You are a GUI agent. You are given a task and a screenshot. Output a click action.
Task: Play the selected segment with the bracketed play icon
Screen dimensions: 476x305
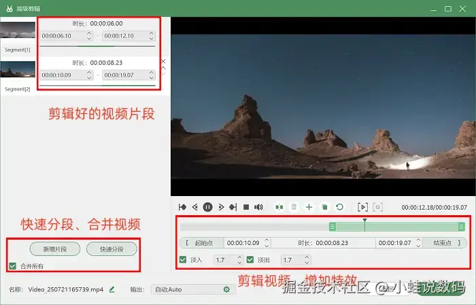362,207
